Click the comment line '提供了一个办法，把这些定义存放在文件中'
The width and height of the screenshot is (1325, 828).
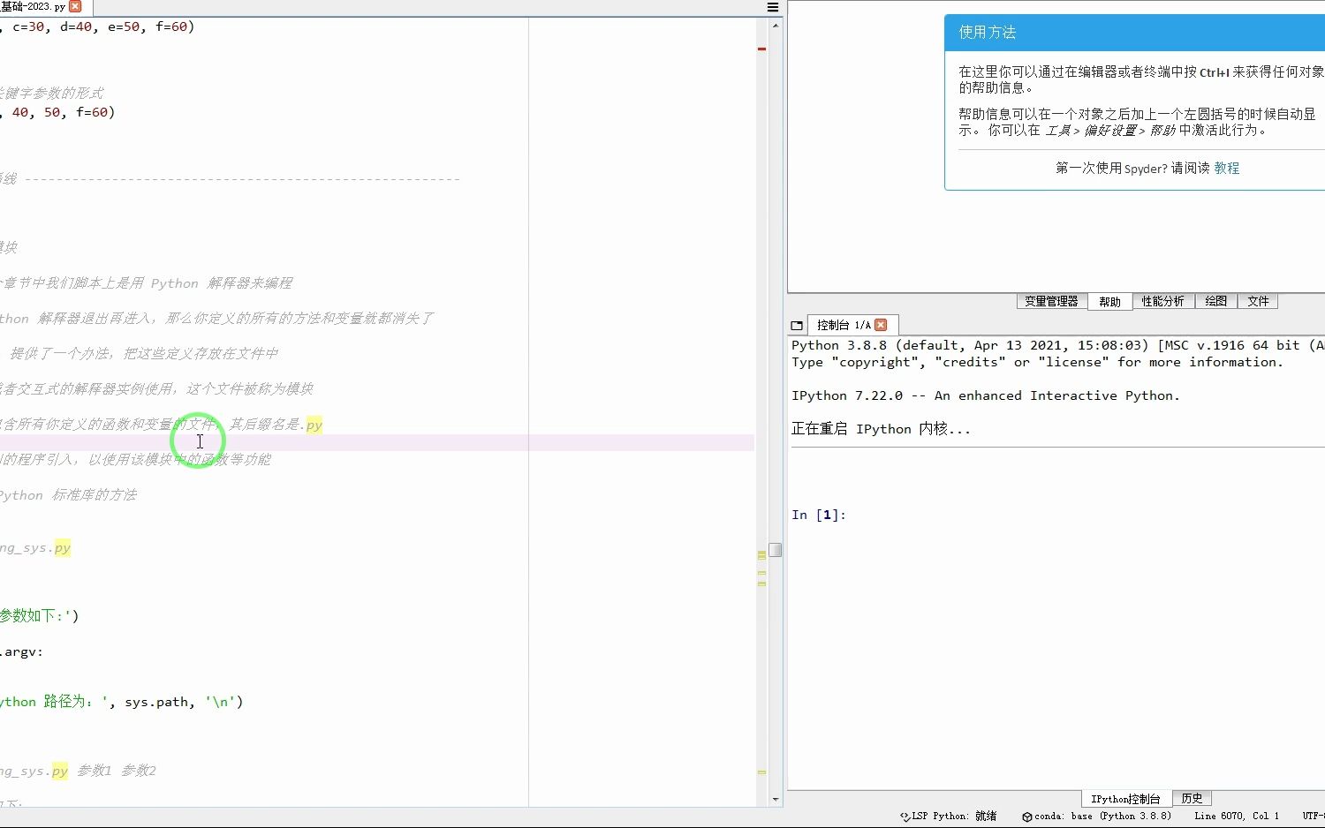pos(139,354)
